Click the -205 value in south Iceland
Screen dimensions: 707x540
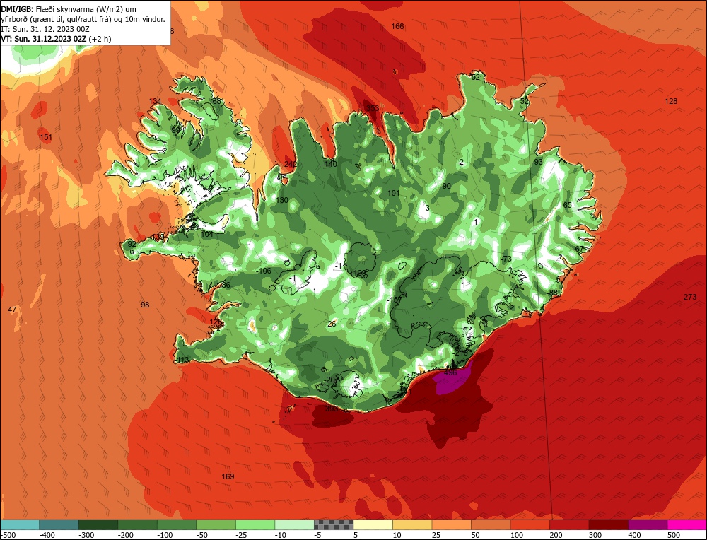(x=330, y=380)
